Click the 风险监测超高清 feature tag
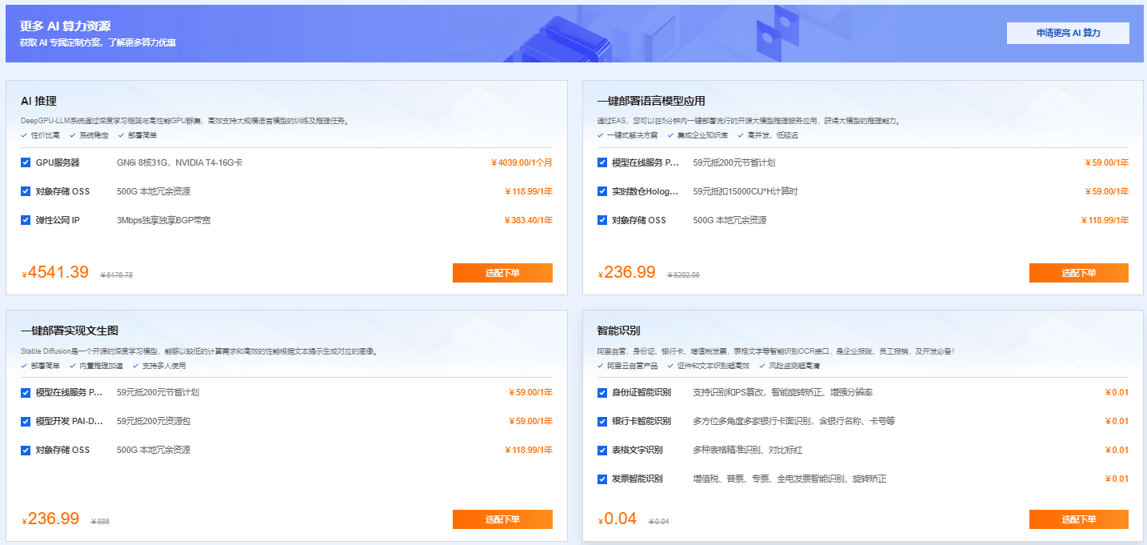This screenshot has height=545, width=1147. click(x=794, y=366)
